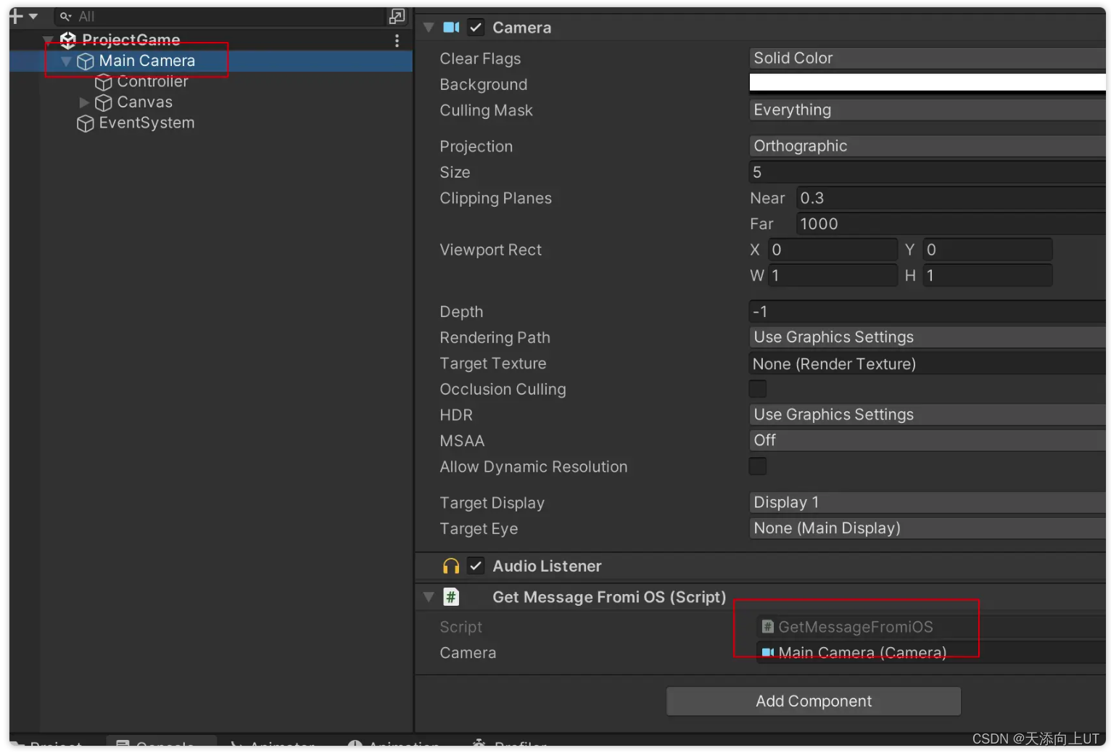Click the hierarchy search field
The image size is (1111, 753).
(219, 16)
